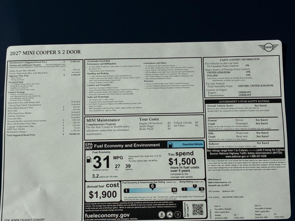This screenshot has height=221, width=295.
Task: Click the Warranty heading
Action: tap(149, 81)
